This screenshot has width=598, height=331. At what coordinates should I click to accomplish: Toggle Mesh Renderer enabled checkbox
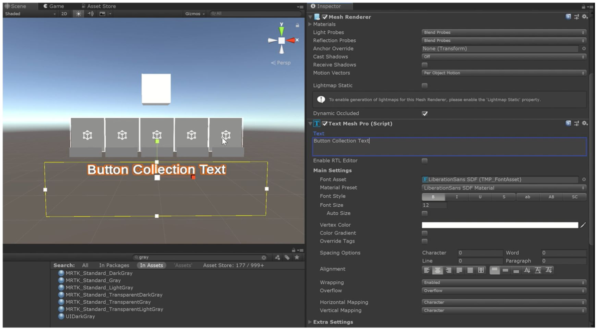[325, 17]
